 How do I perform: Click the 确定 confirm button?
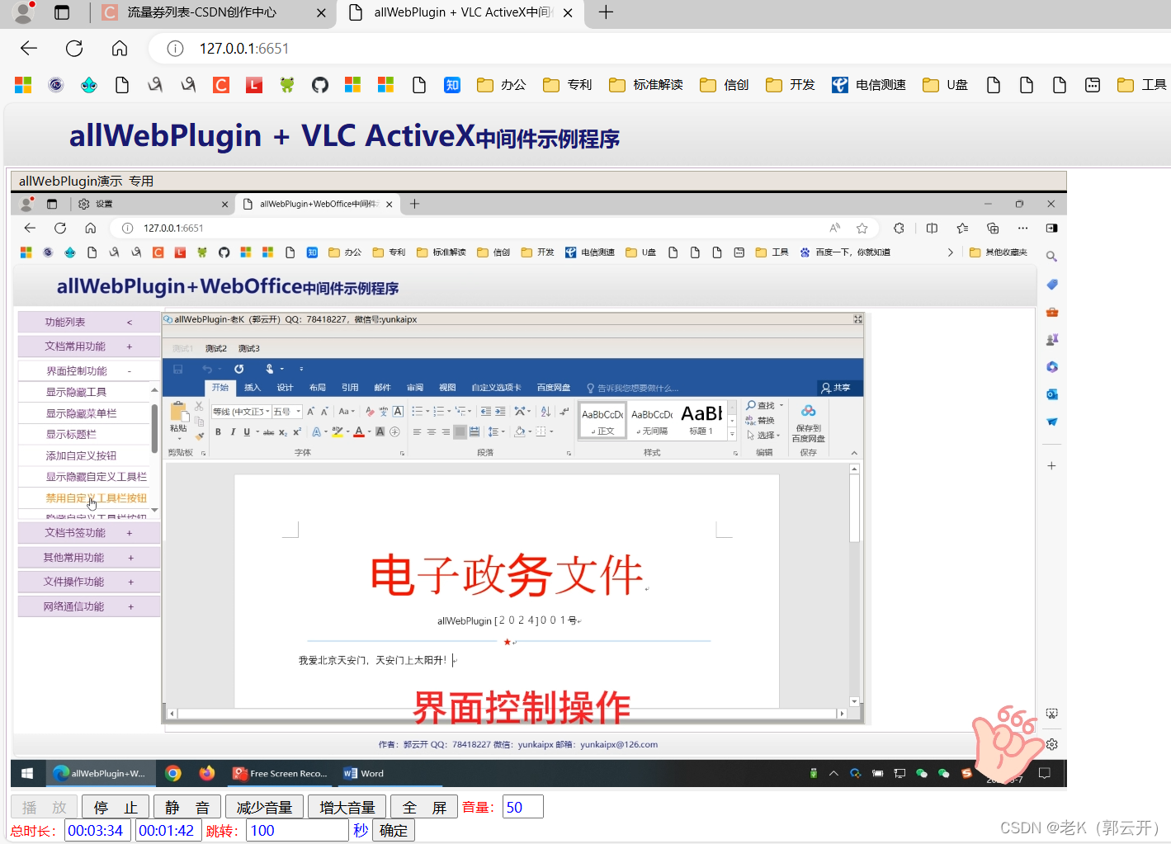394,830
